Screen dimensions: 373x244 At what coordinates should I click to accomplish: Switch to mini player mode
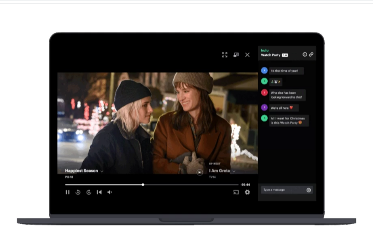[x=236, y=55]
